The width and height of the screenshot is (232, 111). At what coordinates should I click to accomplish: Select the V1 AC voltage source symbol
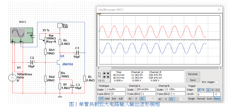coord(12,78)
